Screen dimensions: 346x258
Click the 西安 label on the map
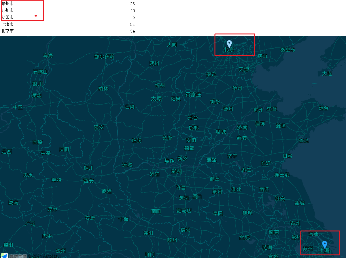tap(88, 181)
